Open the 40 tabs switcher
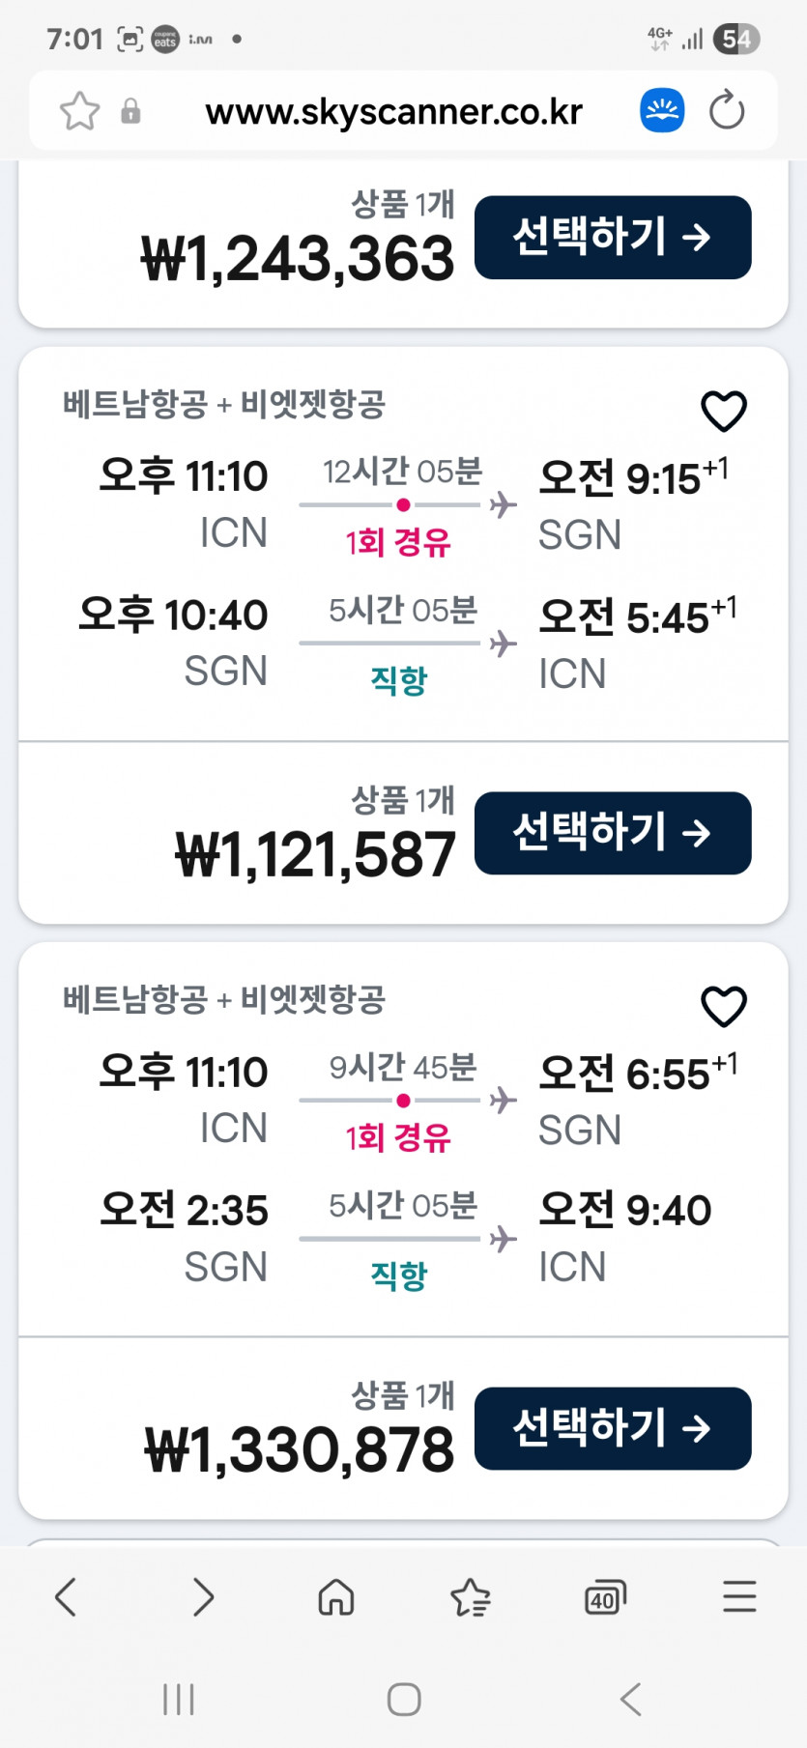807x1748 pixels. pyautogui.click(x=605, y=1598)
